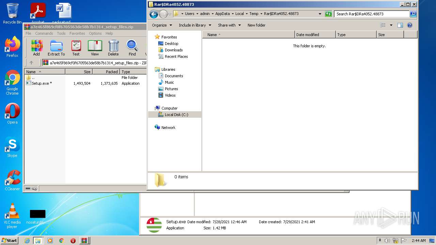Sort by Name column in Explorer
The image size is (436, 245).
click(x=248, y=35)
